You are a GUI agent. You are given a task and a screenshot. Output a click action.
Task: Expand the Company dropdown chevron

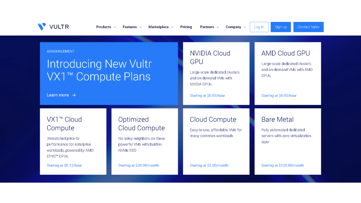click(x=245, y=27)
